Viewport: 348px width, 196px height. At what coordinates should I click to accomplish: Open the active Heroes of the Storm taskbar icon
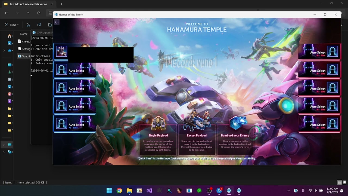click(229, 191)
